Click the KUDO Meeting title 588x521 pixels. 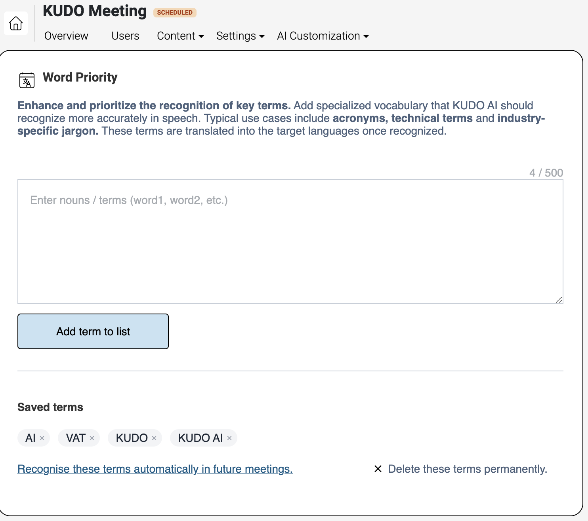coord(95,11)
